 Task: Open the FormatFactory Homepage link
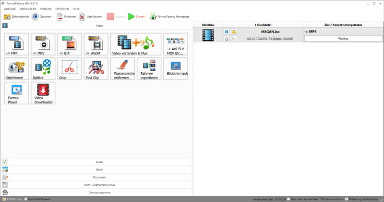(169, 17)
